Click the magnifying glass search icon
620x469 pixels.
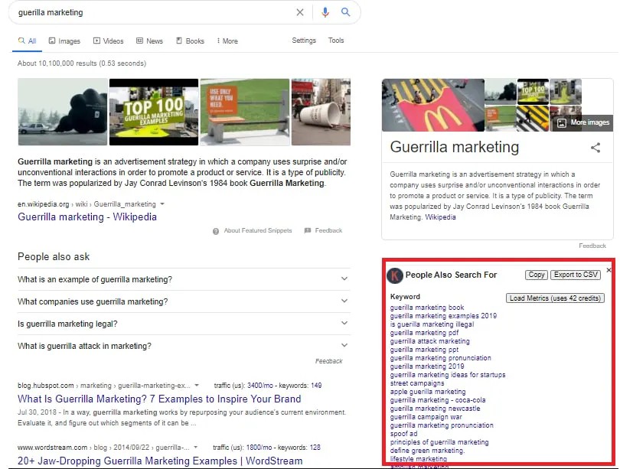click(345, 12)
